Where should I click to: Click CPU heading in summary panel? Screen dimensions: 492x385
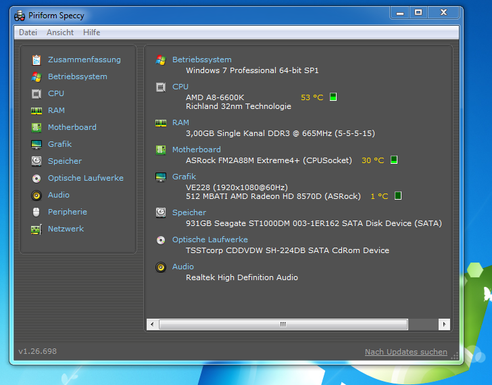(x=180, y=87)
